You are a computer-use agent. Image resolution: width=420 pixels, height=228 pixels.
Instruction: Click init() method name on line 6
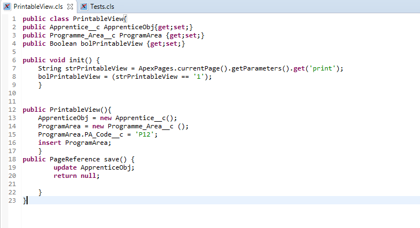81,60
